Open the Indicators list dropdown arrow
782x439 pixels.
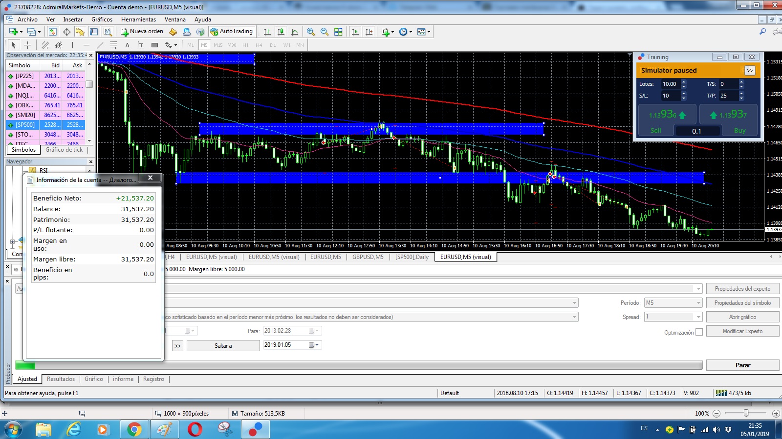click(x=392, y=32)
